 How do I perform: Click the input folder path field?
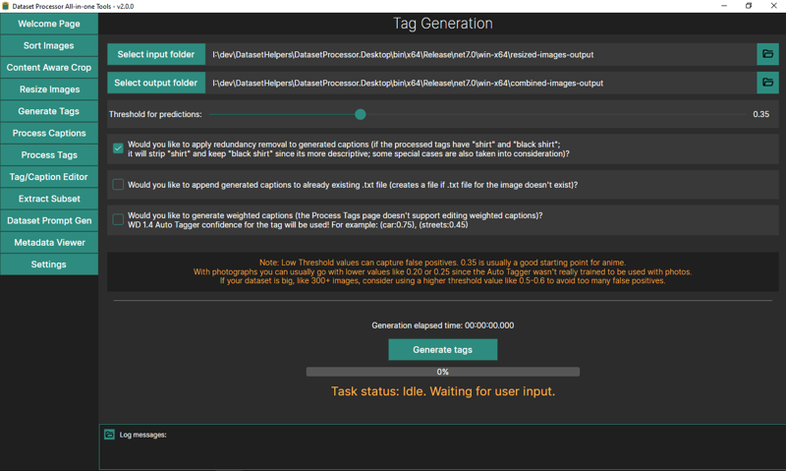click(481, 54)
